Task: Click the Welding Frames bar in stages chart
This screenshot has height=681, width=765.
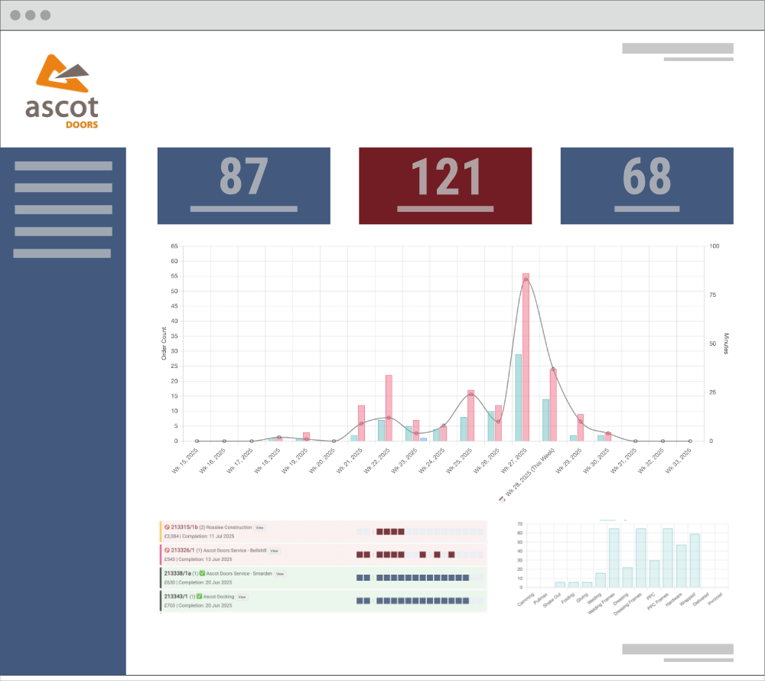Action: [614, 558]
